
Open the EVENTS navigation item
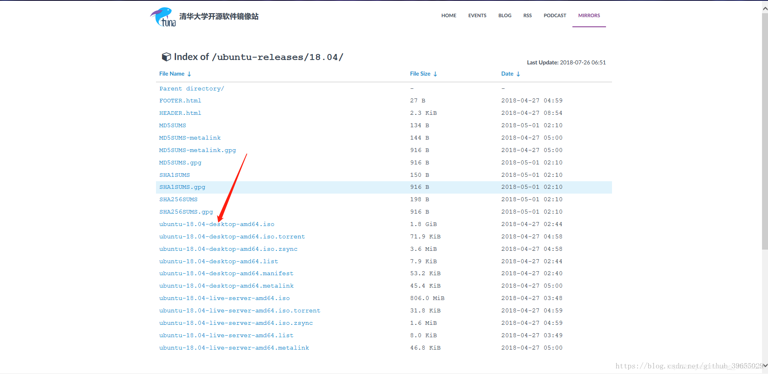pos(477,16)
